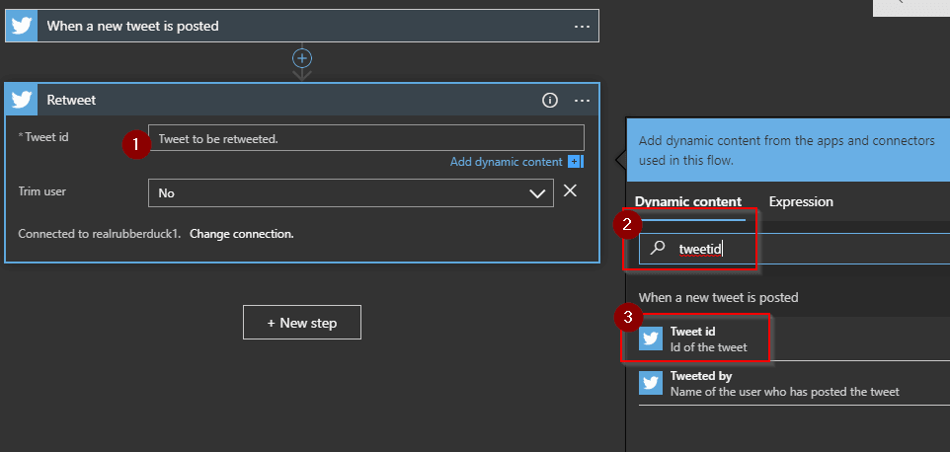Open the Retweet action ellipsis menu
Image resolution: width=950 pixels, height=452 pixels.
582,101
